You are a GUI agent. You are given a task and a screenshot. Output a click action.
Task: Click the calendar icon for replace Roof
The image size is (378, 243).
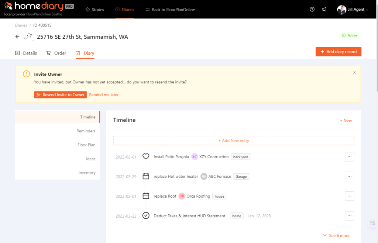(x=146, y=196)
